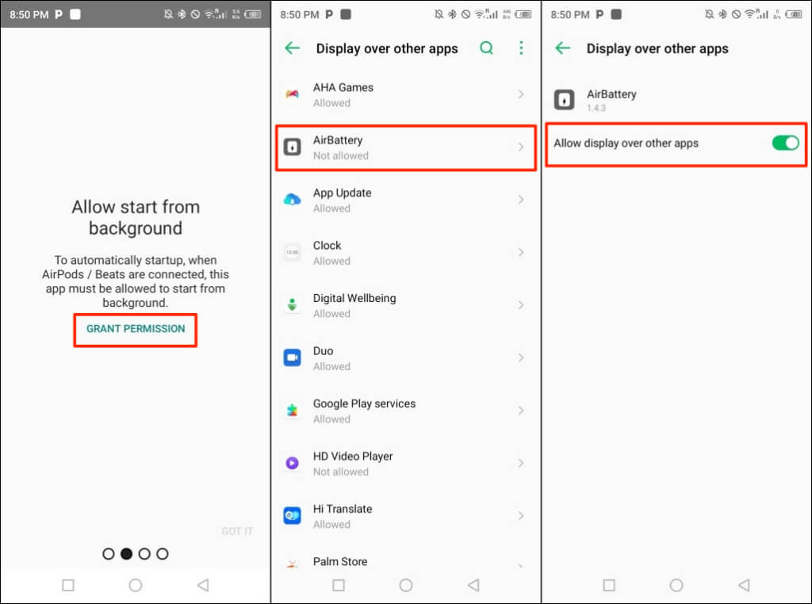This screenshot has height=604, width=812.
Task: Tap recents square in left phone screen
Action: (68, 585)
